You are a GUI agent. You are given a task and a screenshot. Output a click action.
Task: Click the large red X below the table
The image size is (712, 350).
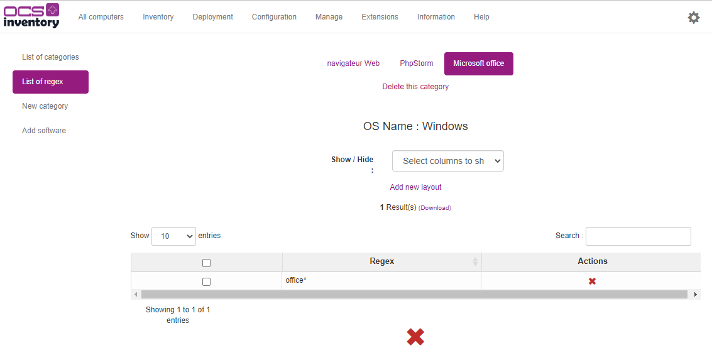point(415,337)
